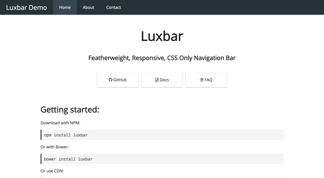Open the FAQ page

pyautogui.click(x=206, y=80)
